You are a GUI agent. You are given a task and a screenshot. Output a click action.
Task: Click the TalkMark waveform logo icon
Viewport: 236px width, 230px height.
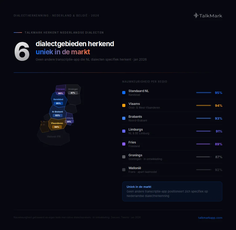[x=196, y=15]
